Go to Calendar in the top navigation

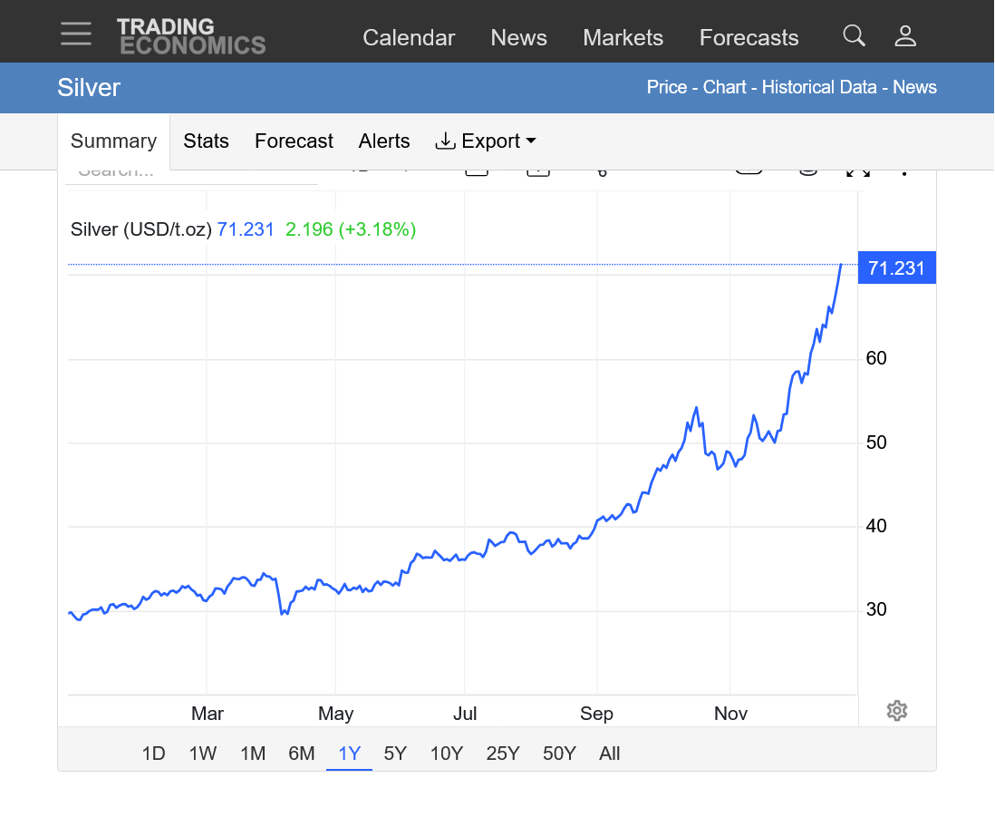[x=409, y=38]
